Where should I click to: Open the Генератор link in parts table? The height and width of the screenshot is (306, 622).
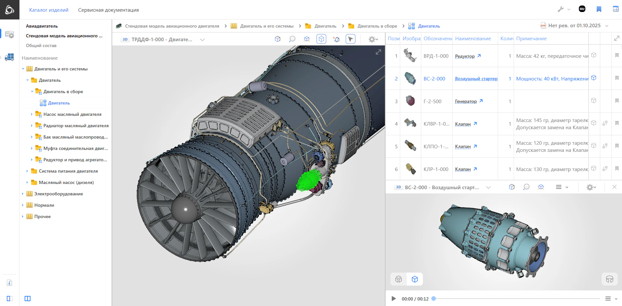pyautogui.click(x=466, y=102)
